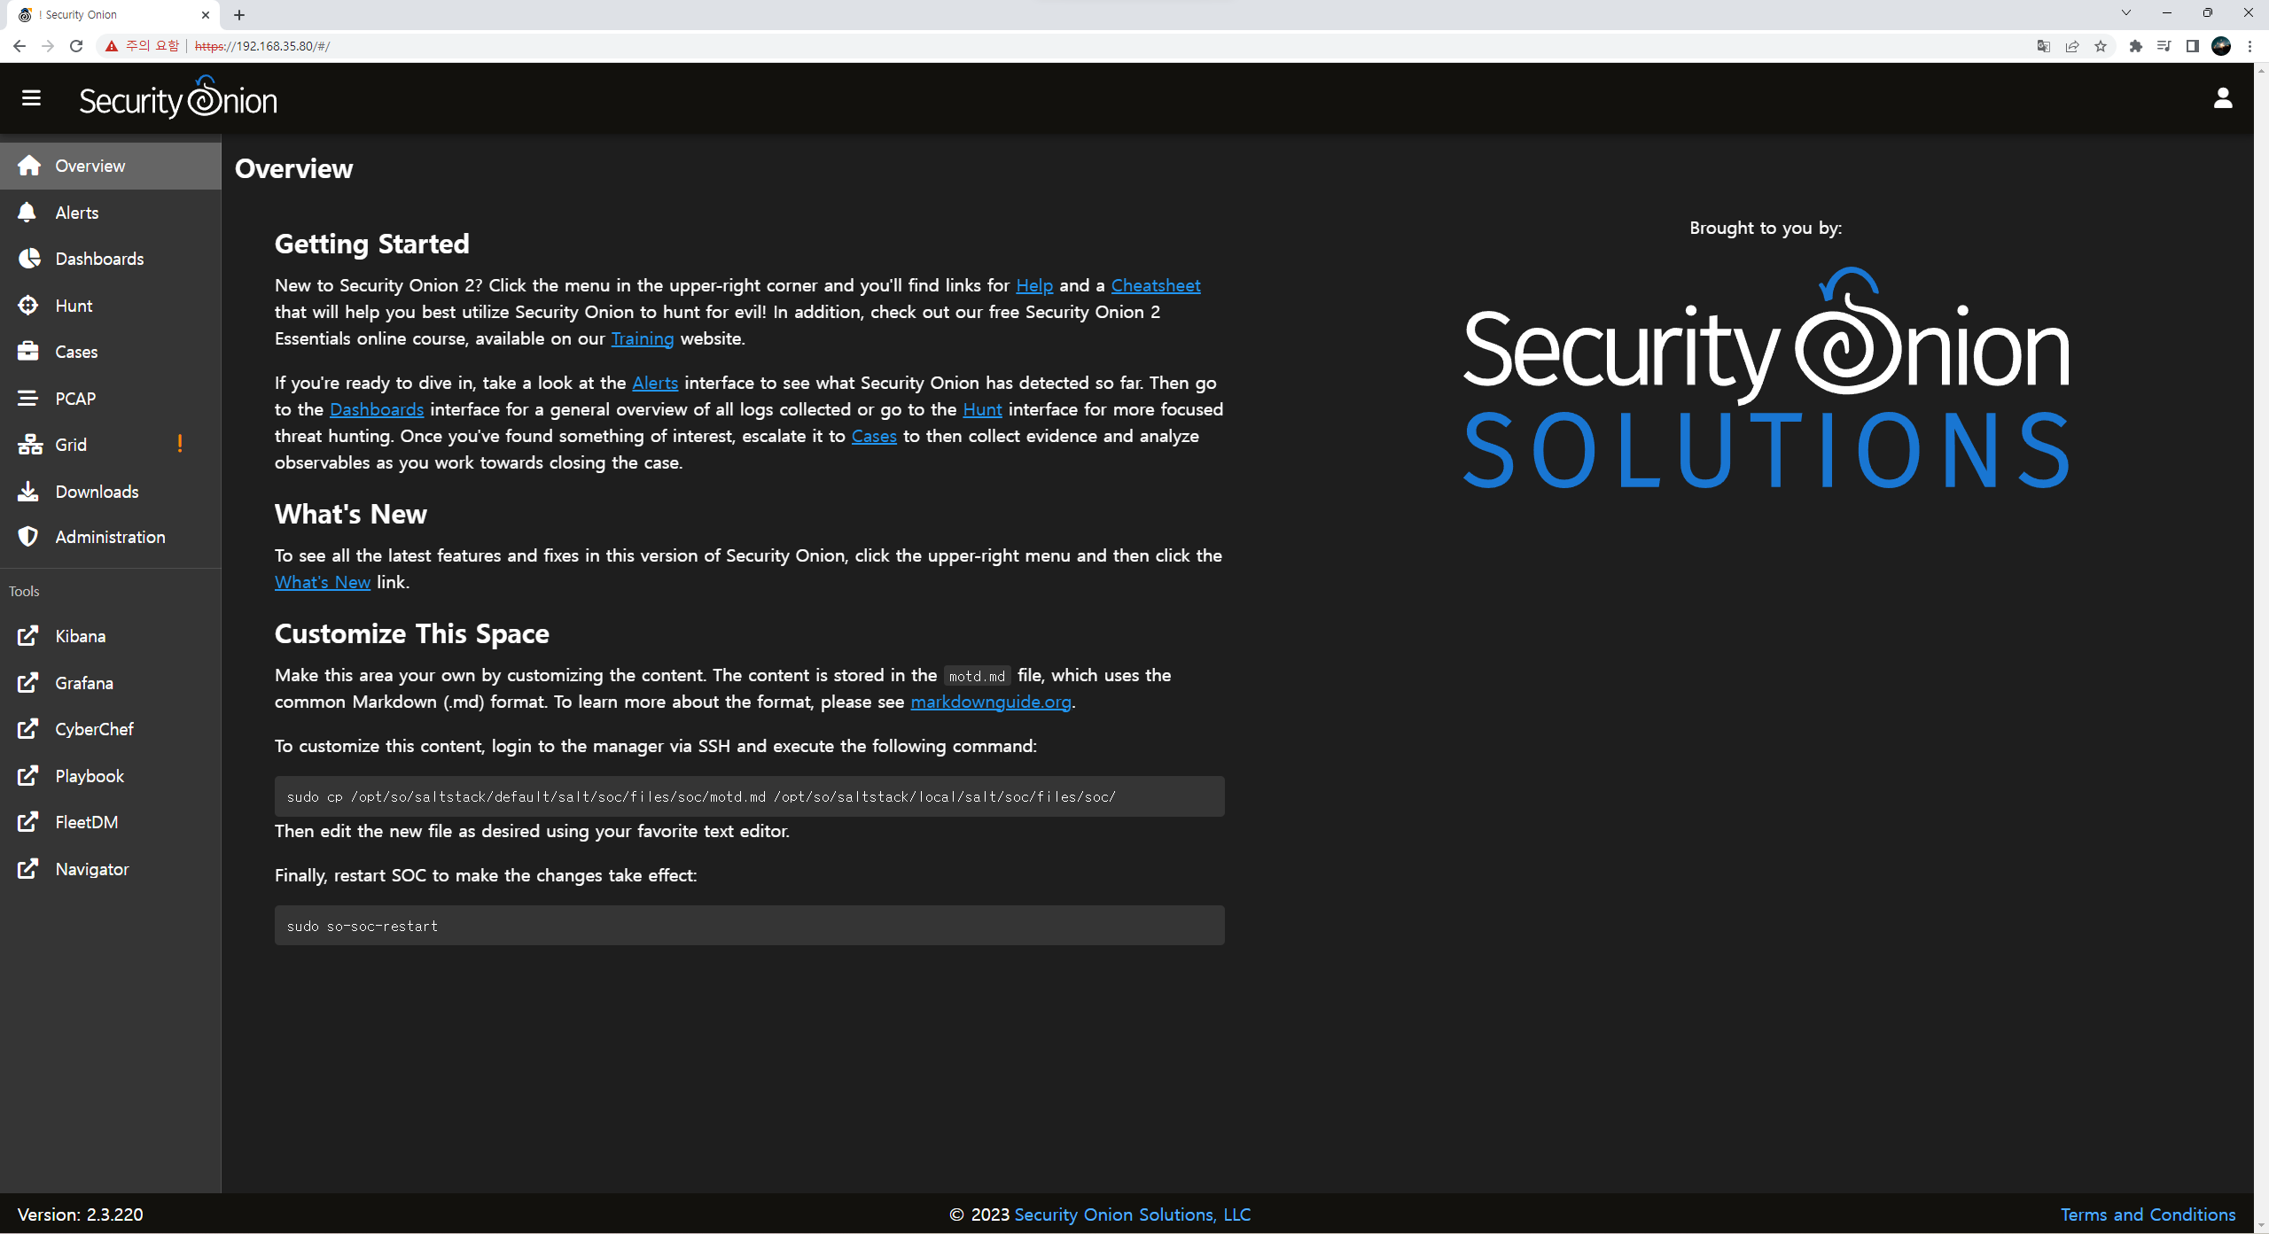Click the Grid network icon
This screenshot has width=2269, height=1234.
coord(30,445)
